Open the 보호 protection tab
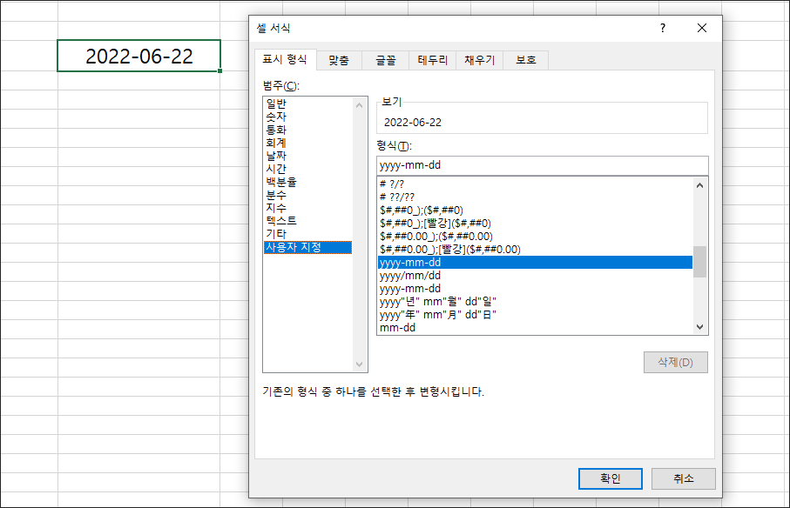 click(x=524, y=60)
